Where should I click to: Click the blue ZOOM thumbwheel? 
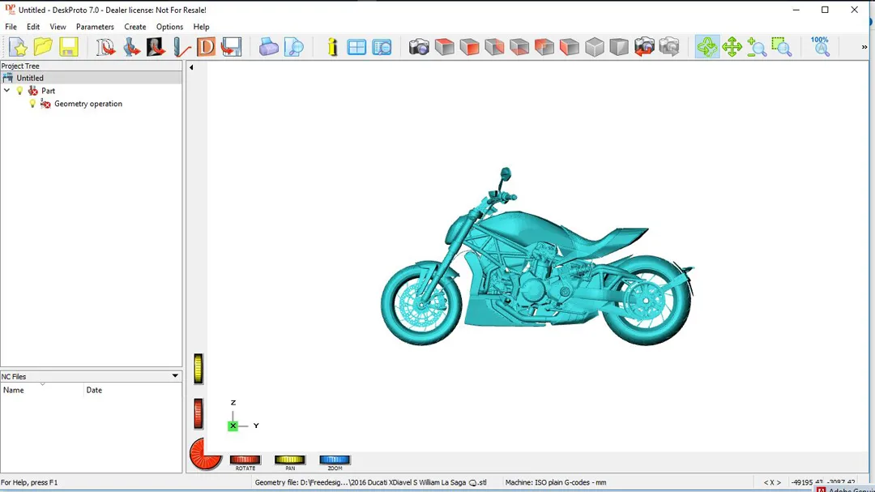335,460
